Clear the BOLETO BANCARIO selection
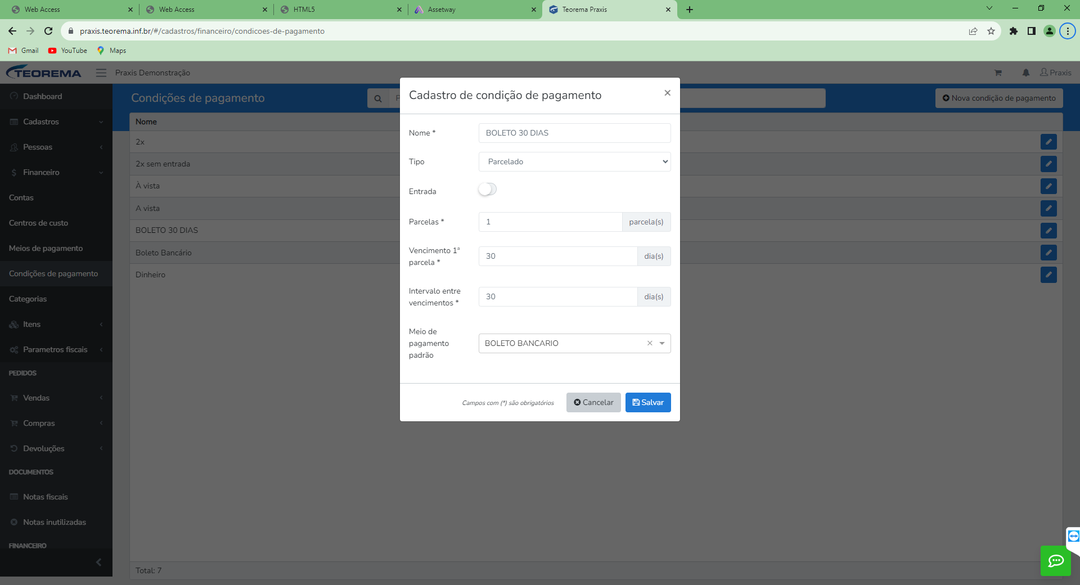 pyautogui.click(x=650, y=343)
